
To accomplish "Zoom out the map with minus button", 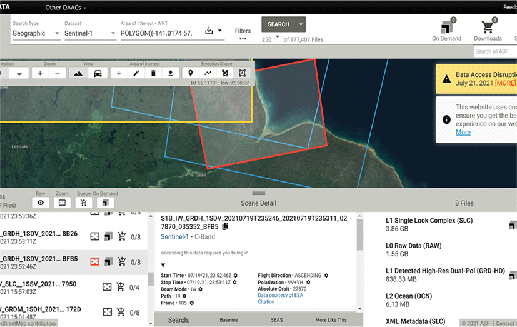I will point(58,73).
